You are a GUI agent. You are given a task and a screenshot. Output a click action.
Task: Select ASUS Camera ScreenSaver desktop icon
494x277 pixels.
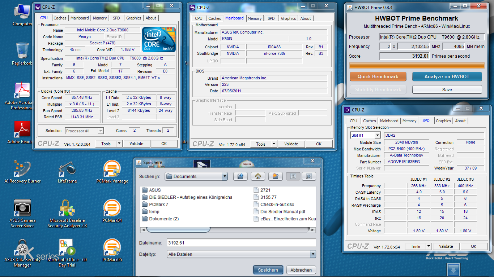pyautogui.click(x=22, y=214)
